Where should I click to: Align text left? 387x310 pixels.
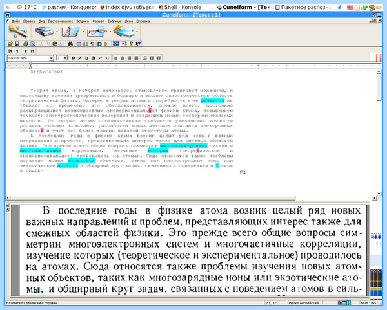click(x=115, y=58)
